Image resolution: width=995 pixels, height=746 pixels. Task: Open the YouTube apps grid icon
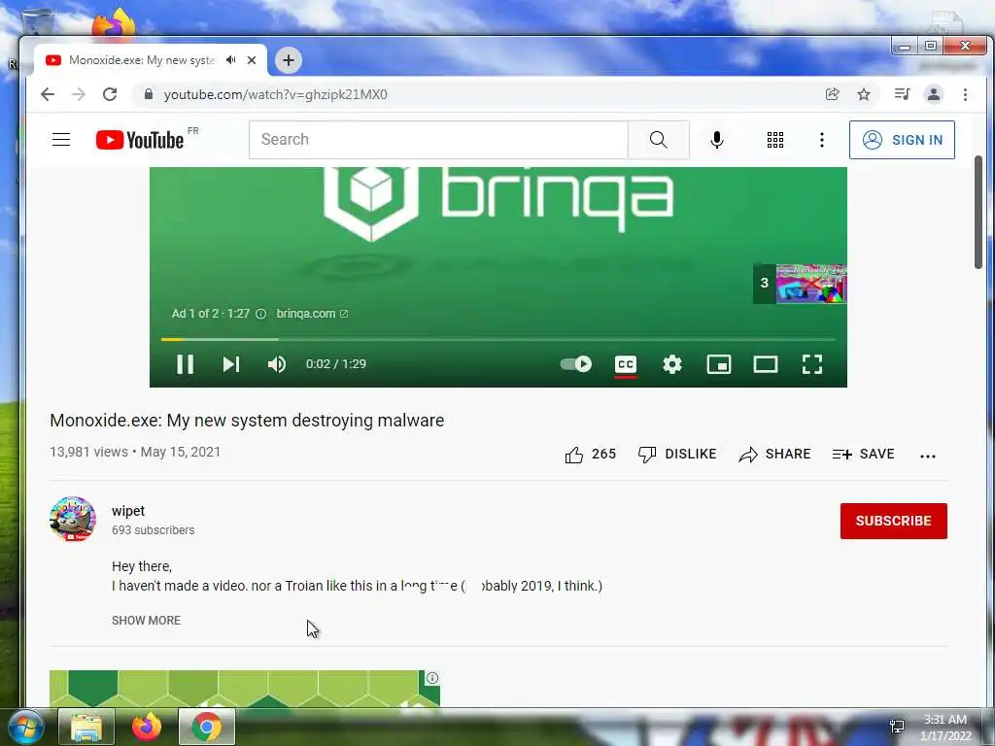tap(774, 140)
